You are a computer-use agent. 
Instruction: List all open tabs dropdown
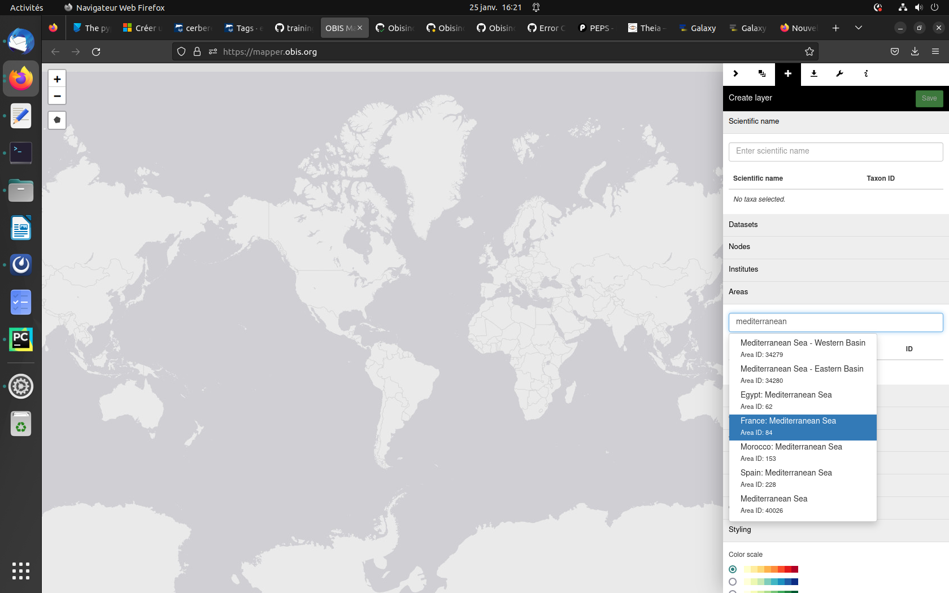859,28
